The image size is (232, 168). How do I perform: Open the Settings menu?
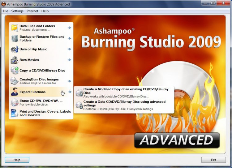(x=17, y=11)
